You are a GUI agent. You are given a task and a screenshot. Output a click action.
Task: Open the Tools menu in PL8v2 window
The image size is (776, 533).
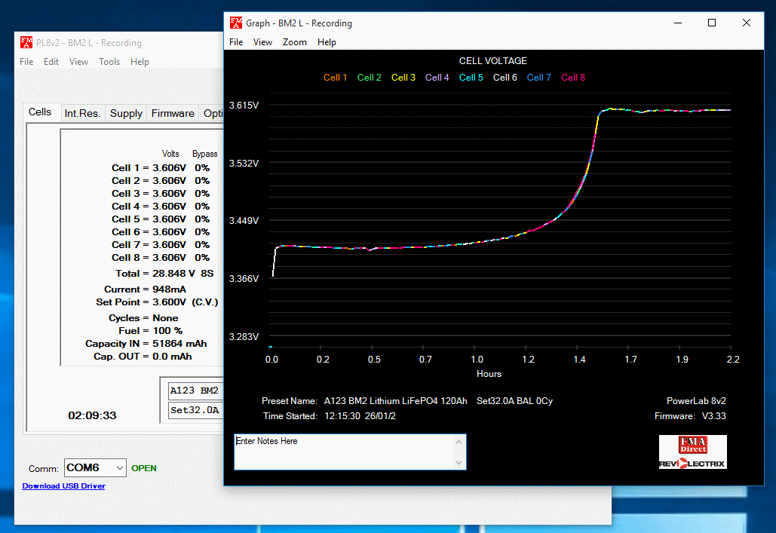pos(109,62)
